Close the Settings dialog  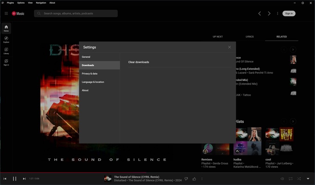229,47
